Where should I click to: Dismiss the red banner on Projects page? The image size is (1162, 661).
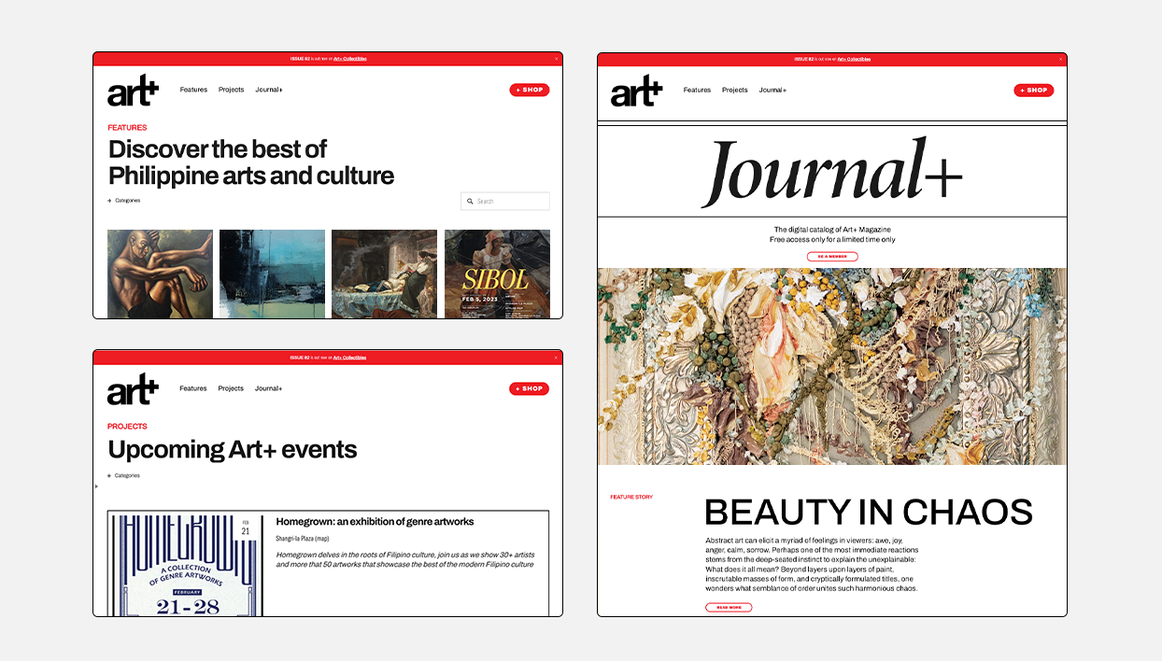tap(556, 358)
